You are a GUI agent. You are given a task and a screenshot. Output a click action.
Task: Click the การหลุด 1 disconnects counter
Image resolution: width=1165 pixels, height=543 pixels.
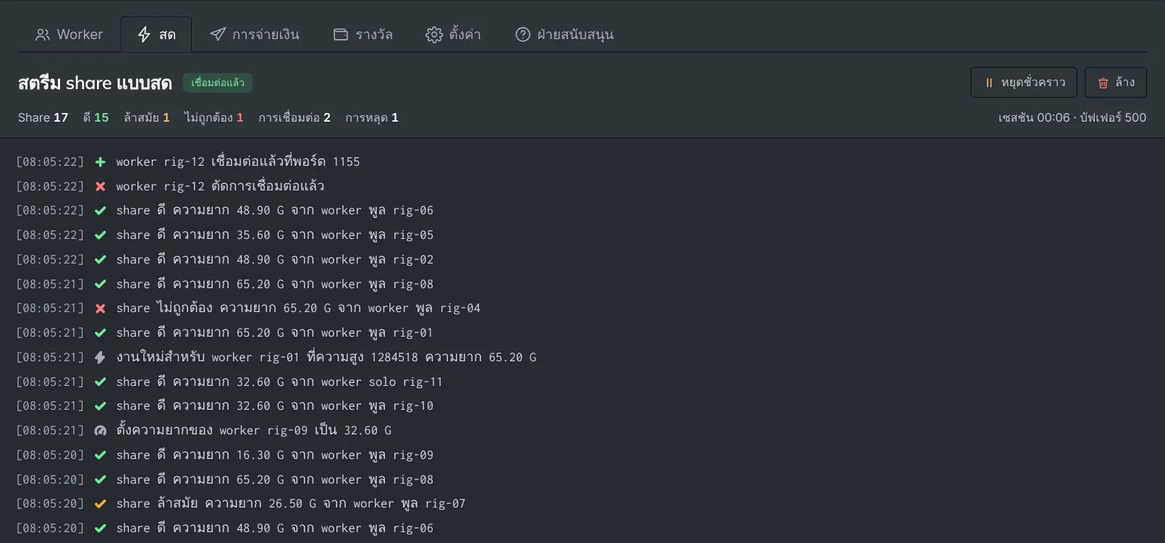[x=372, y=118]
